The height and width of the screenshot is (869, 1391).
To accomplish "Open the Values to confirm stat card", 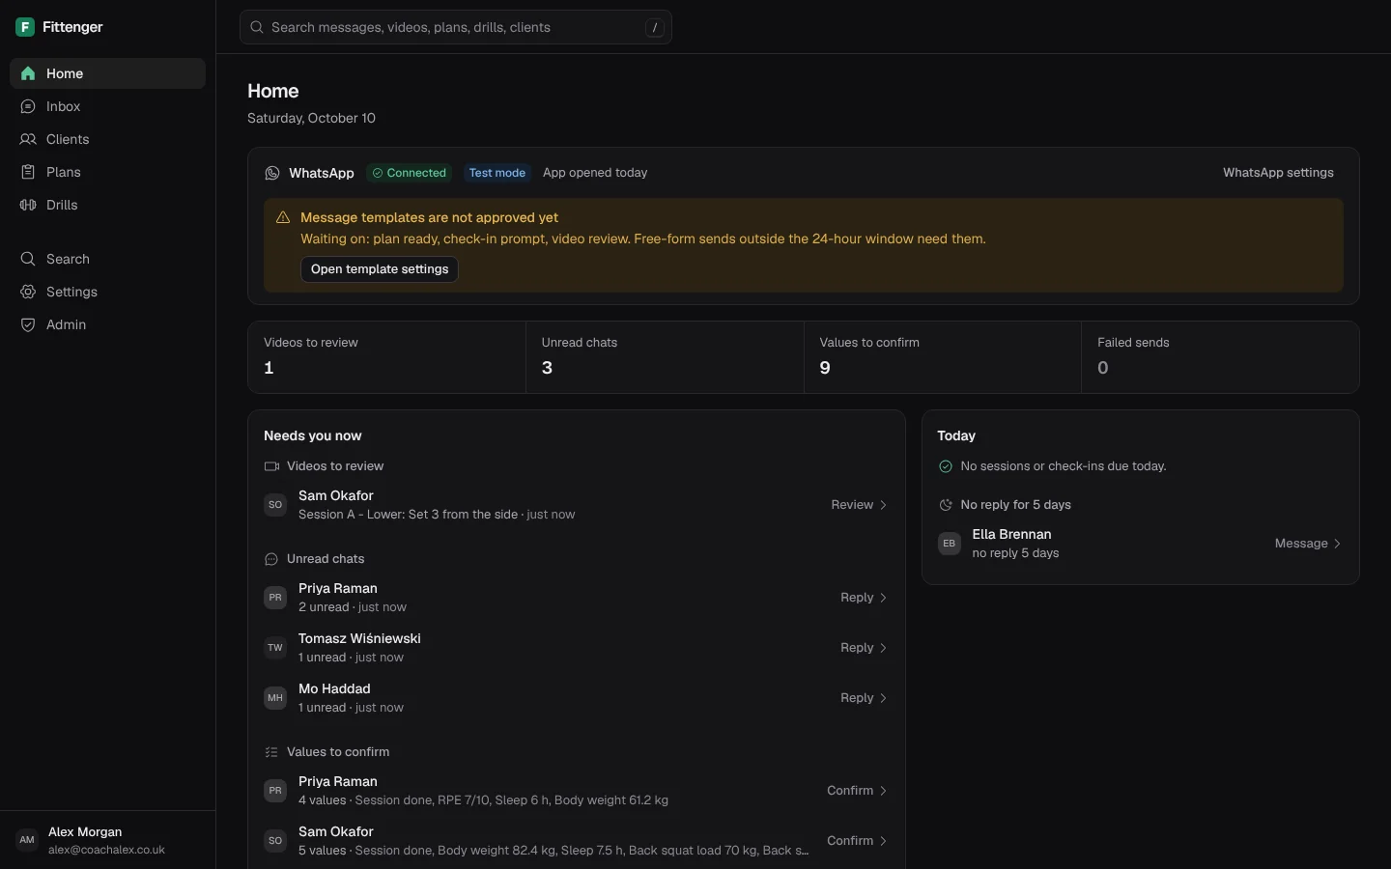I will (x=943, y=357).
